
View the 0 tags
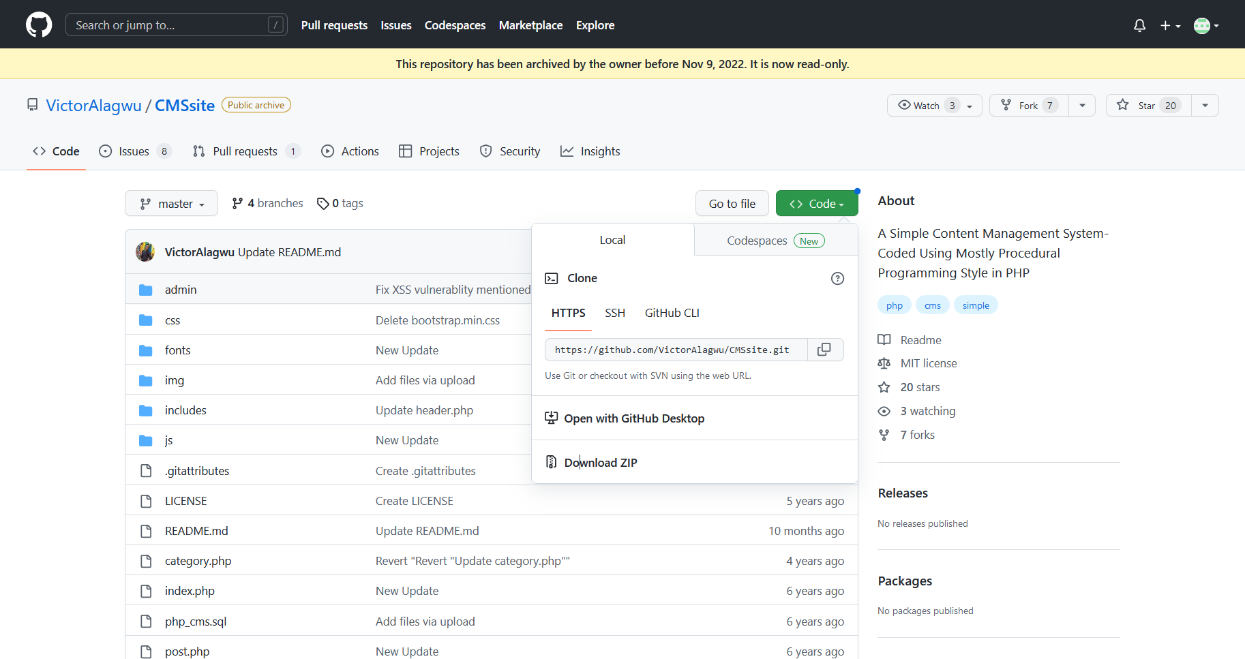[x=340, y=203]
